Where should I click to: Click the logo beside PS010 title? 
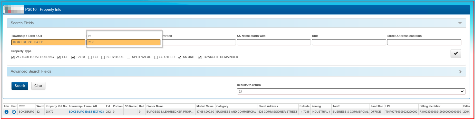pyautogui.click(x=14, y=9)
